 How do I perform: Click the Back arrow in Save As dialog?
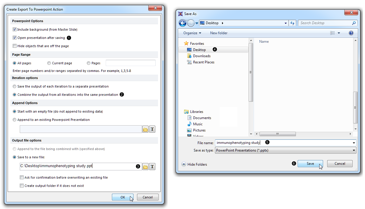182,23
